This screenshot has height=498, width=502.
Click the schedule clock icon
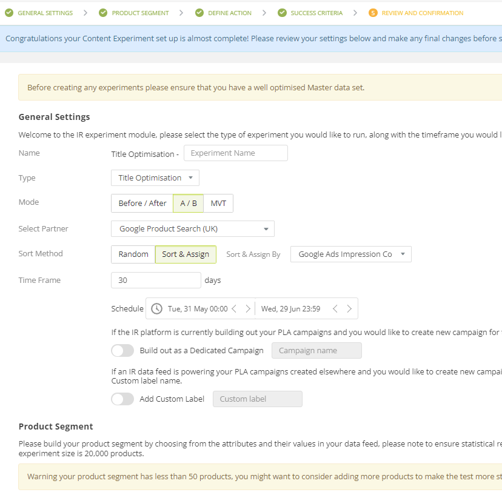(156, 308)
